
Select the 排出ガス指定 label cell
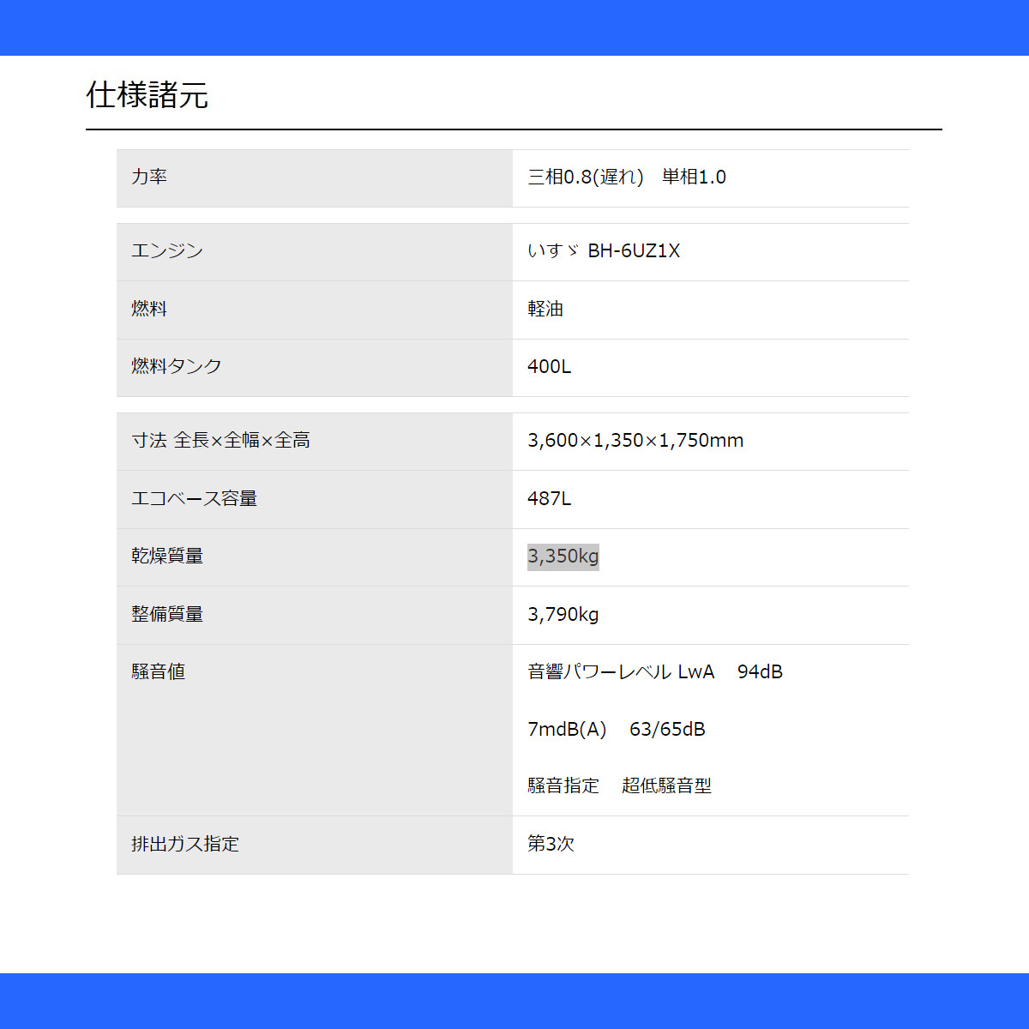pyautogui.click(x=315, y=845)
